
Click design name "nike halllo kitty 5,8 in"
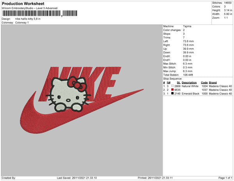pos(28,19)
